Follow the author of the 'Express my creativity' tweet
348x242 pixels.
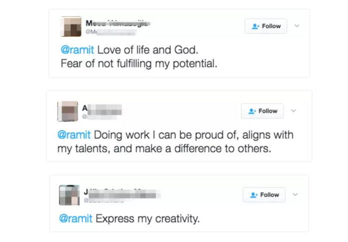tap(264, 195)
